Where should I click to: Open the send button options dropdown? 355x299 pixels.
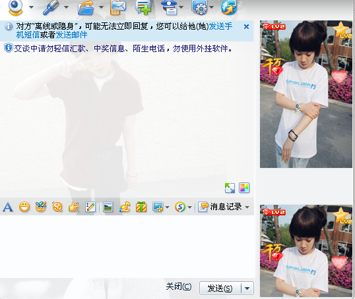[247, 288]
